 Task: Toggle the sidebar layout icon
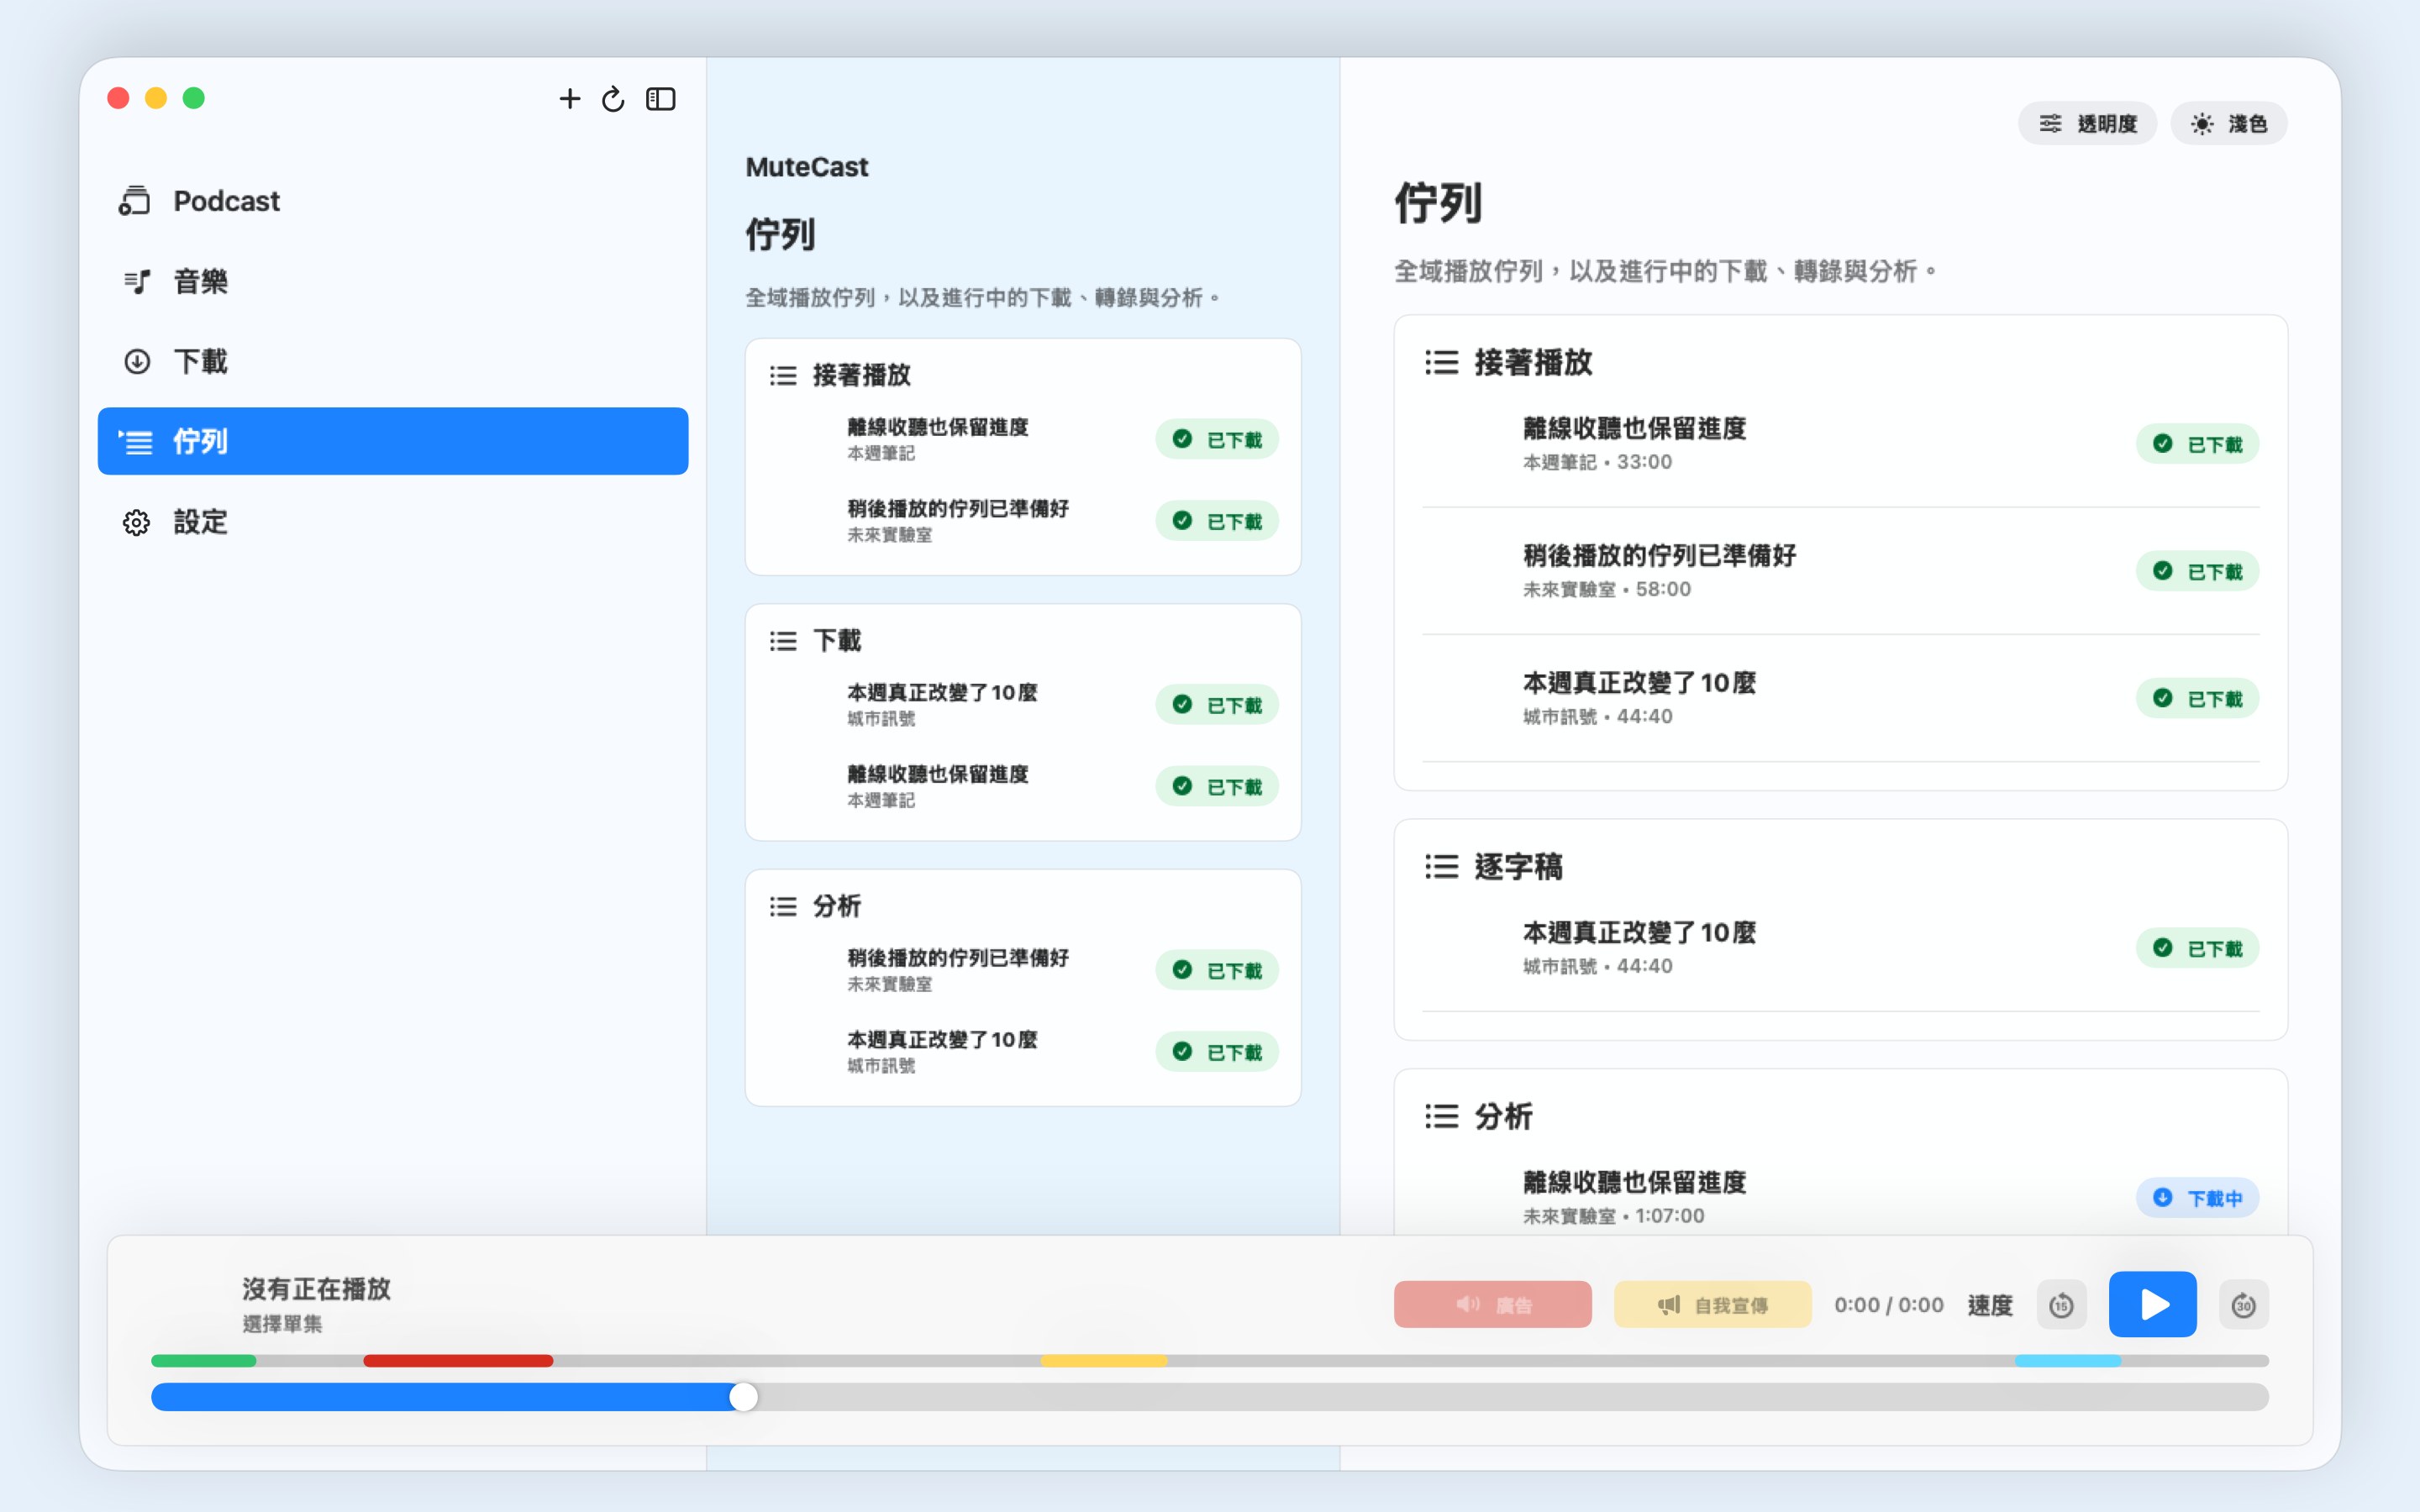coord(661,99)
